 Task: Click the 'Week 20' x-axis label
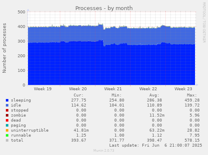coord(78,89)
